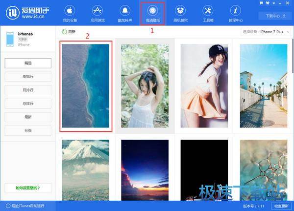This screenshot has width=294, height=211.
Task: Minimize the i4 window
Action: click(x=280, y=3)
